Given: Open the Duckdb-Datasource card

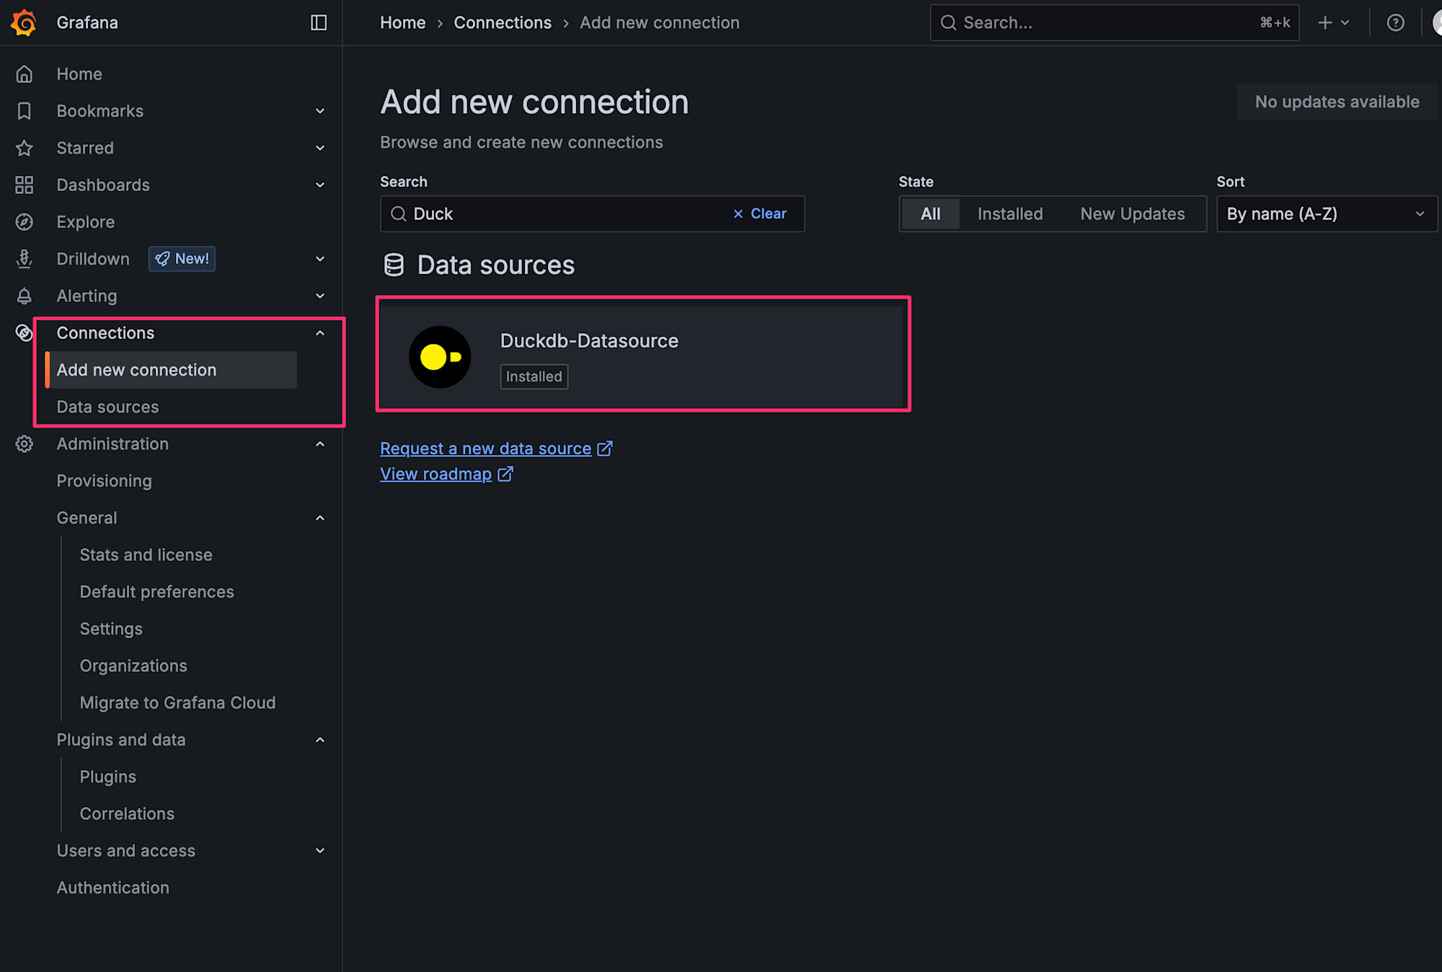Looking at the screenshot, I should pyautogui.click(x=642, y=357).
